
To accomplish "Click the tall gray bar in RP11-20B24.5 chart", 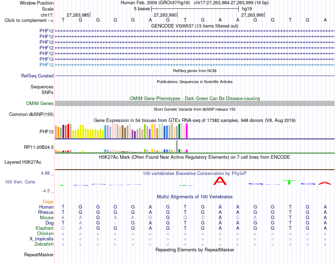I will [177, 146].
